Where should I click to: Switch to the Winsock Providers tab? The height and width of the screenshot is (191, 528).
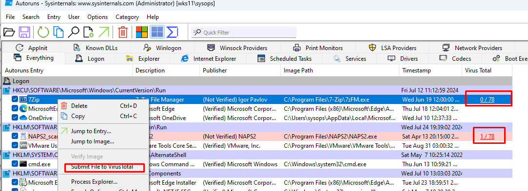click(237, 48)
